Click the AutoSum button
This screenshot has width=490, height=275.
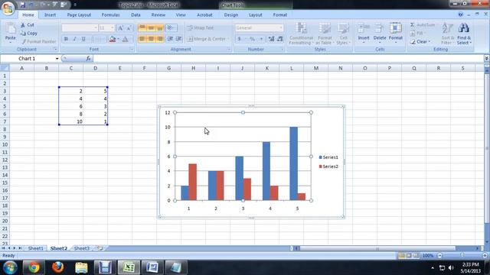coord(423,25)
